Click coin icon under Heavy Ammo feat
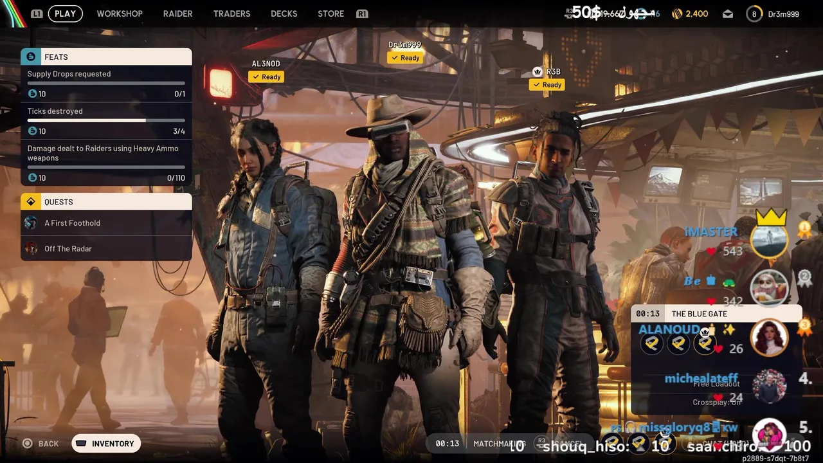This screenshot has height=463, width=823. (32, 178)
